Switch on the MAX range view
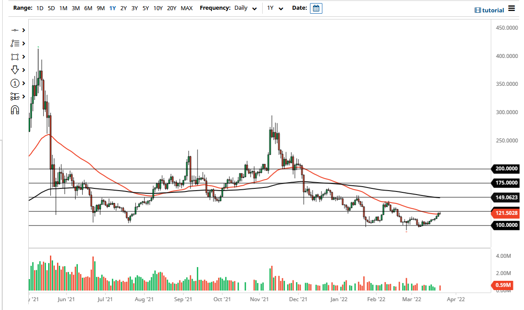This screenshot has height=310, width=524. [187, 8]
